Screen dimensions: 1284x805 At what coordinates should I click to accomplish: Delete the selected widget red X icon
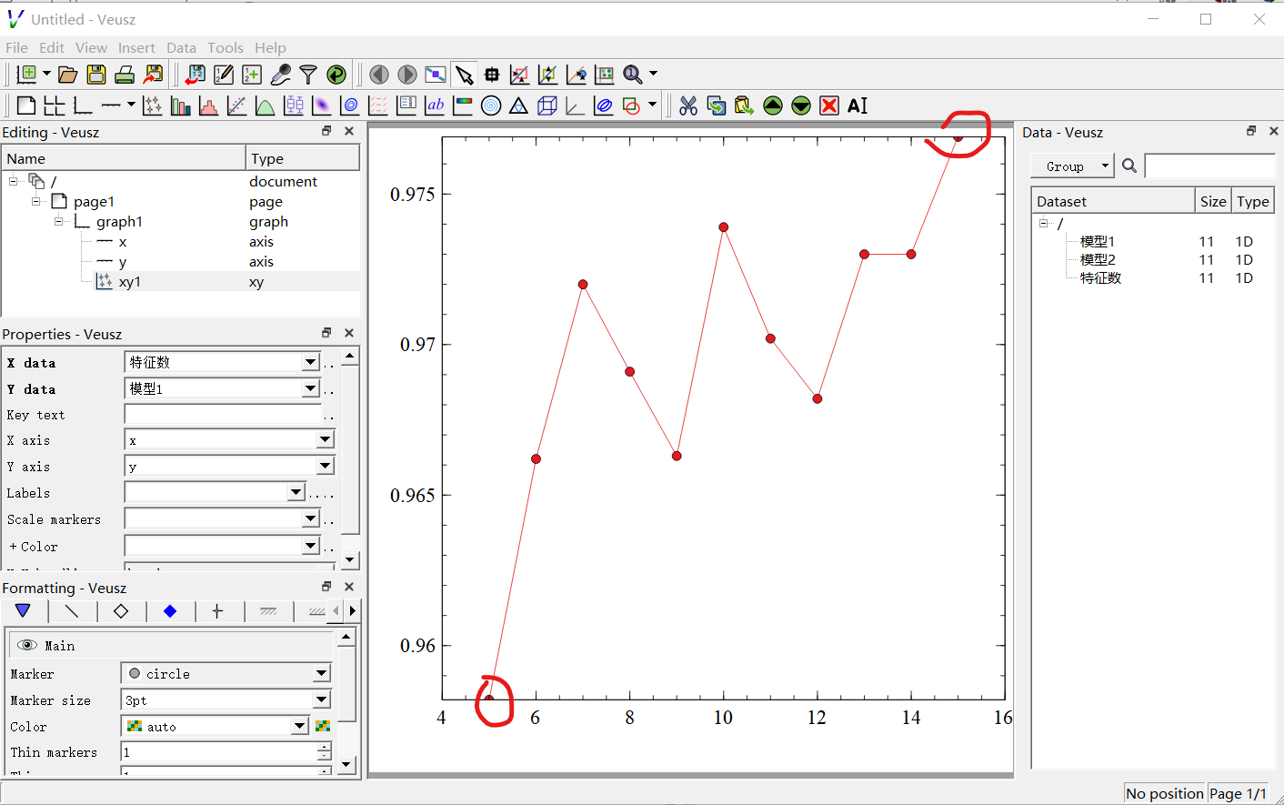pos(829,106)
